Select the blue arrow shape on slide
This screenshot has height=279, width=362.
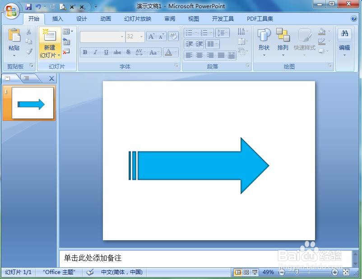tap(199, 165)
